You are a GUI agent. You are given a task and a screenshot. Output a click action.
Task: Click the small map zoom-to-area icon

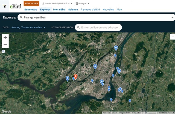(3, 51)
